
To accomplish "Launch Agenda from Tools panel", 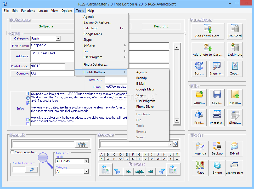I will pos(200,149).
